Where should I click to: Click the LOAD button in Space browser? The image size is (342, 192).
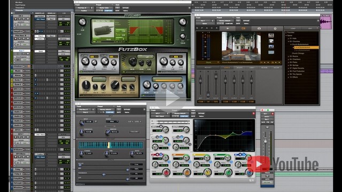click(x=293, y=28)
